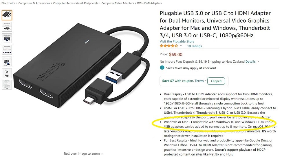Open the 10 ratings link
Image resolution: width=282 pixels, height=157 pixels.
(194, 46)
